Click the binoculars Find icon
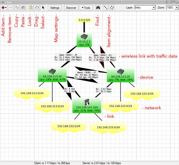Viewport: 179px width, 165px height. [98, 8]
